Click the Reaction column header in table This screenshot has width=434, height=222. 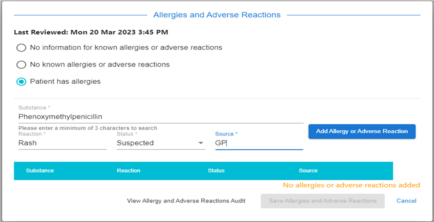coord(129,171)
